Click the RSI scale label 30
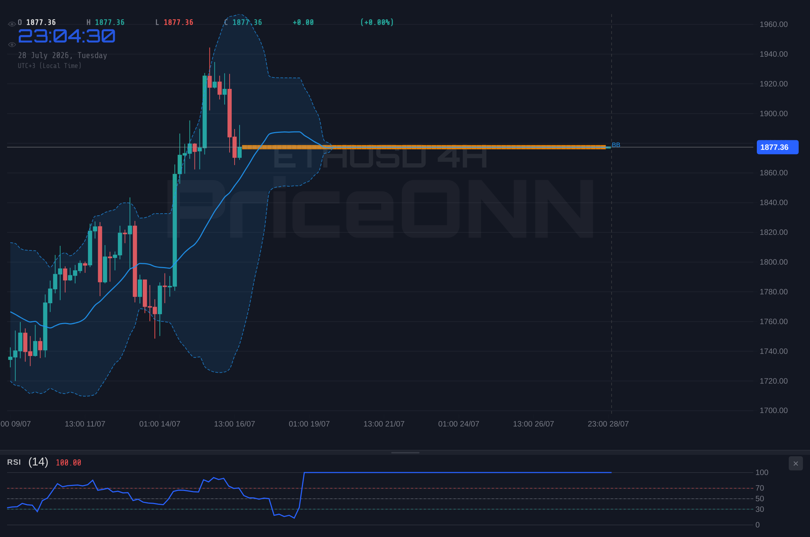This screenshot has height=537, width=810. coord(760,509)
